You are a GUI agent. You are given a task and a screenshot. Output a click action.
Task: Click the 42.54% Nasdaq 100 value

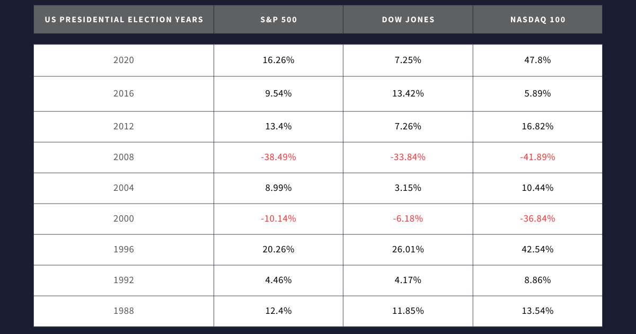(x=537, y=250)
